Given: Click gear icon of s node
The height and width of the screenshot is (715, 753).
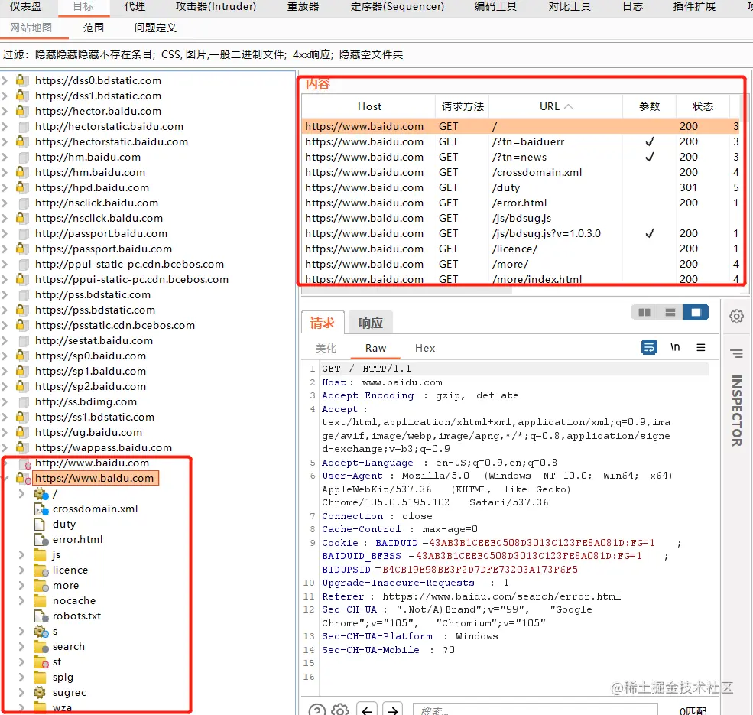Looking at the screenshot, I should point(41,632).
